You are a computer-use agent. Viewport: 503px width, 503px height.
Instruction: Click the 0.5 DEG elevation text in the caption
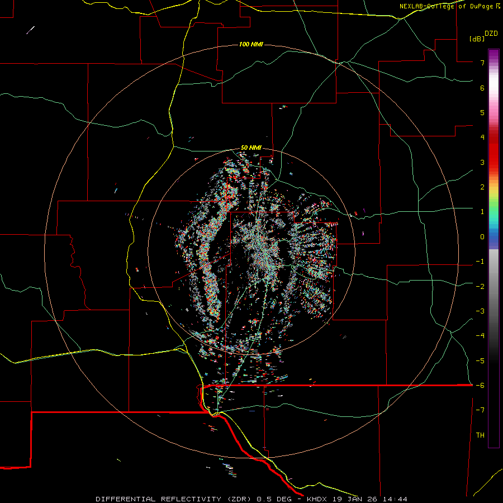point(274,499)
